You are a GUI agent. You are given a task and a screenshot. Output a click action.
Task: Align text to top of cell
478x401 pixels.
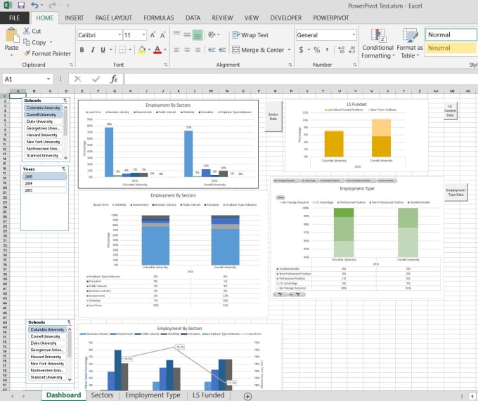pos(177,34)
